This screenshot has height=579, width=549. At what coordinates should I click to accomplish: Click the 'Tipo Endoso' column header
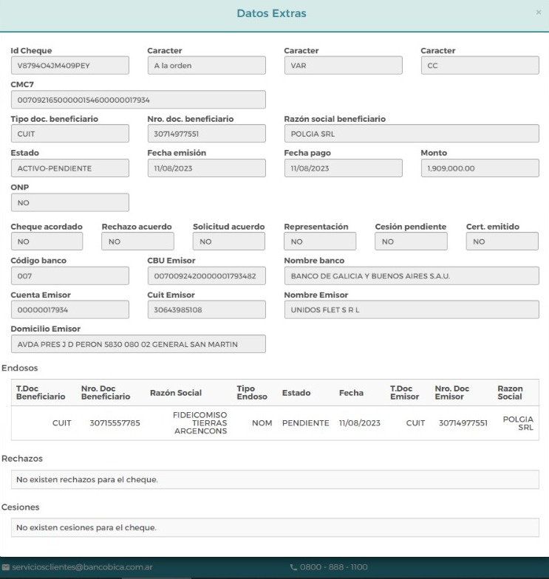pyautogui.click(x=252, y=393)
